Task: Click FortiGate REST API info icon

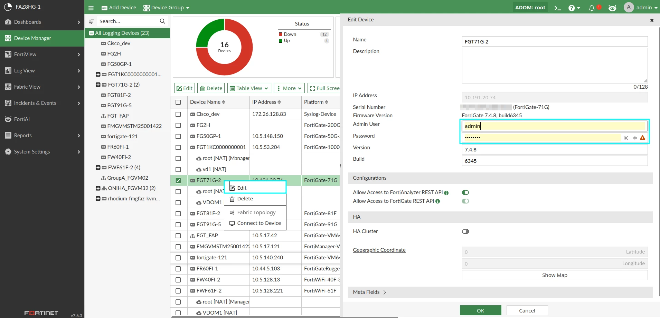Action: click(438, 201)
